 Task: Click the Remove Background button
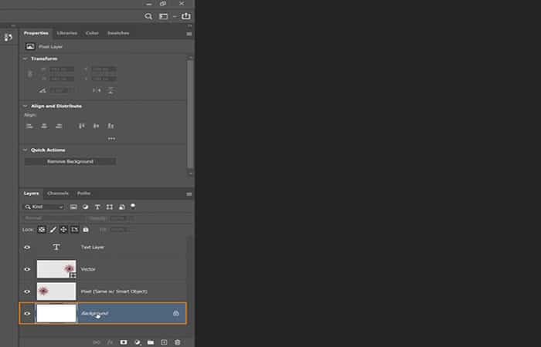pyautogui.click(x=70, y=161)
